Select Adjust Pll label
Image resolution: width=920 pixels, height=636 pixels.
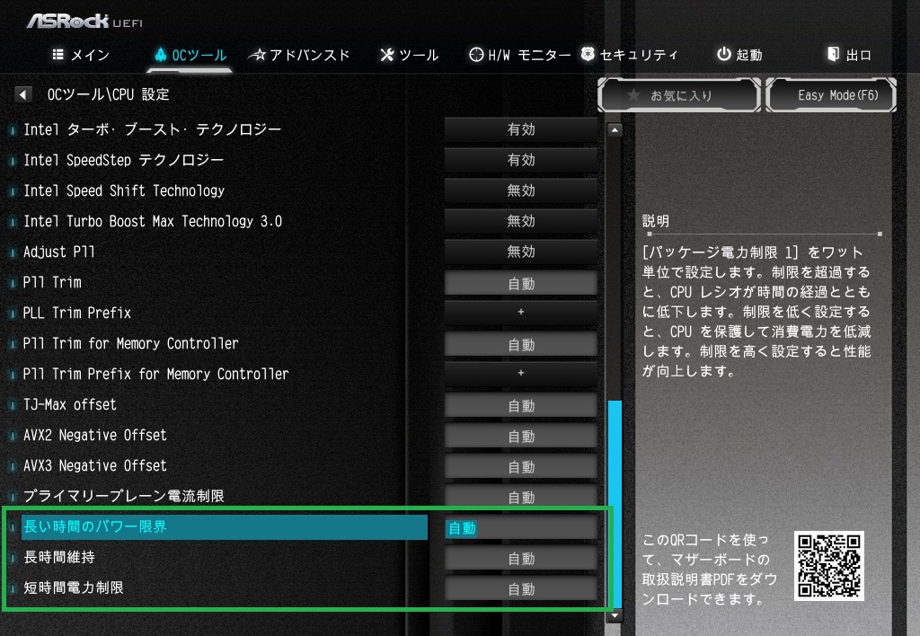pos(58,252)
